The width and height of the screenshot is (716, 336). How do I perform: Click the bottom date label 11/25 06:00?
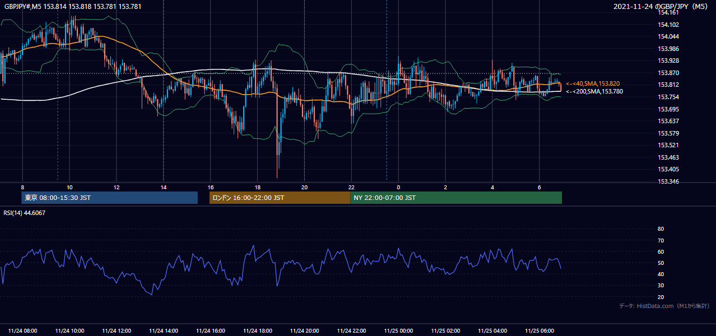coord(539,330)
